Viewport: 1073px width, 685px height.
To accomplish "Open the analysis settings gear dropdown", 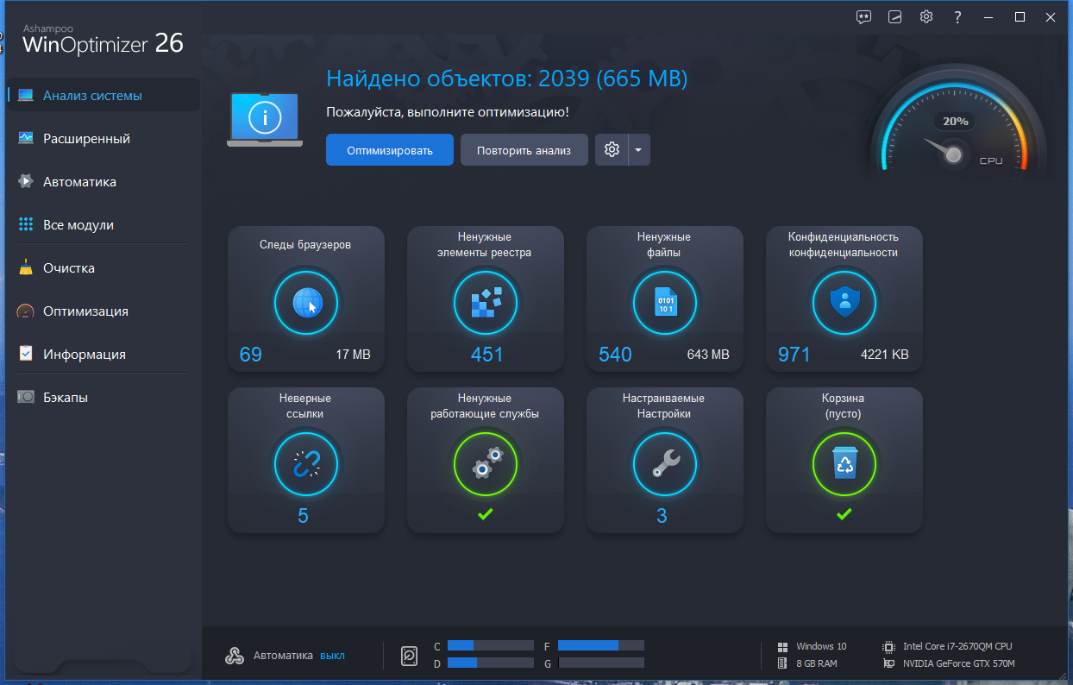I will click(x=611, y=149).
